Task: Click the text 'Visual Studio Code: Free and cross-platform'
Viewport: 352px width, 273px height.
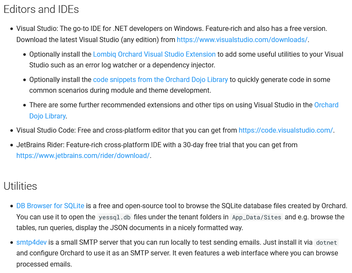Action: tap(83, 130)
